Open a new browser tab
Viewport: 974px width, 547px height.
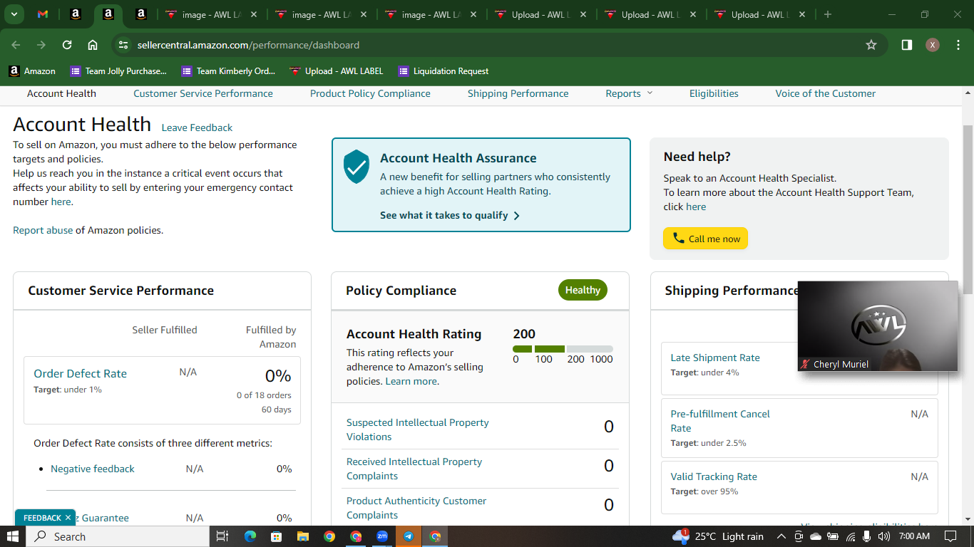point(828,14)
